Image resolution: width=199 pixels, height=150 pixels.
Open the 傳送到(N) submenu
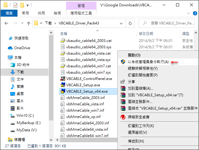(x=158, y=141)
